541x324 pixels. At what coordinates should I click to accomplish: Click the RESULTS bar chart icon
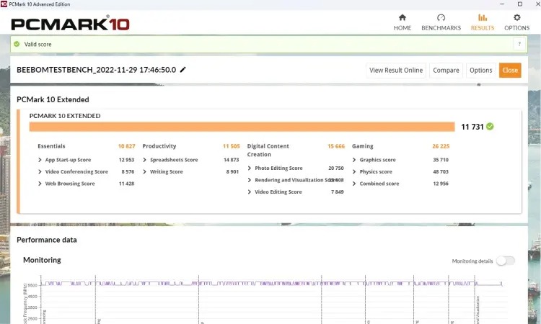point(483,17)
